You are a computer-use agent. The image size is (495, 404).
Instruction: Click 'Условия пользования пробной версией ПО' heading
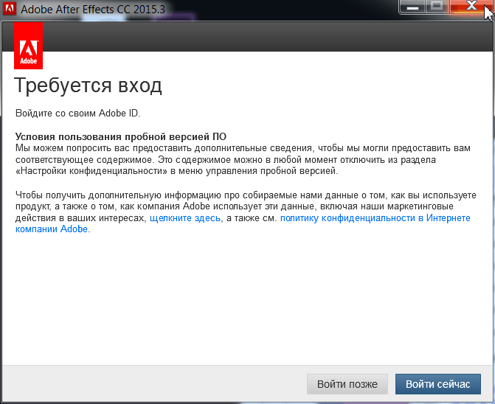tap(121, 136)
